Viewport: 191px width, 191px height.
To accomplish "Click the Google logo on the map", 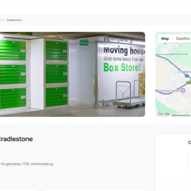I will [163, 114].
